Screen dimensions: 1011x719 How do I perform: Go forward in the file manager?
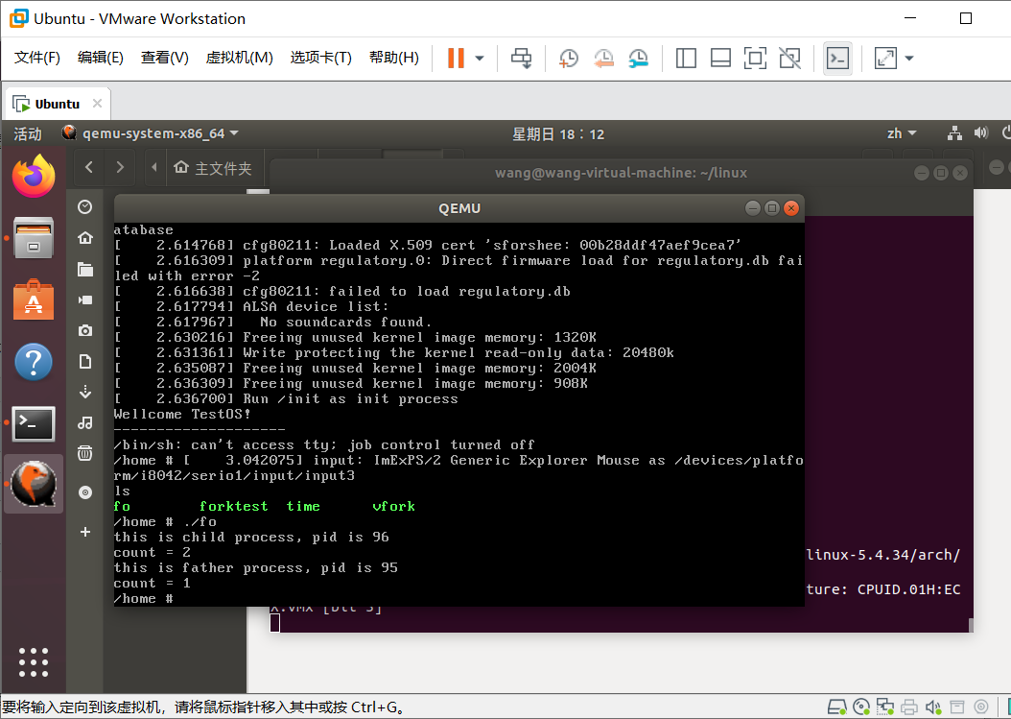click(120, 167)
